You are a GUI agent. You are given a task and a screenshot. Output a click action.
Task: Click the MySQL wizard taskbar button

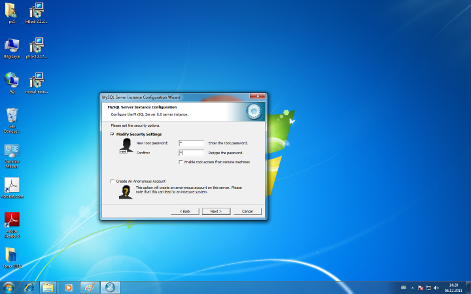click(110, 287)
